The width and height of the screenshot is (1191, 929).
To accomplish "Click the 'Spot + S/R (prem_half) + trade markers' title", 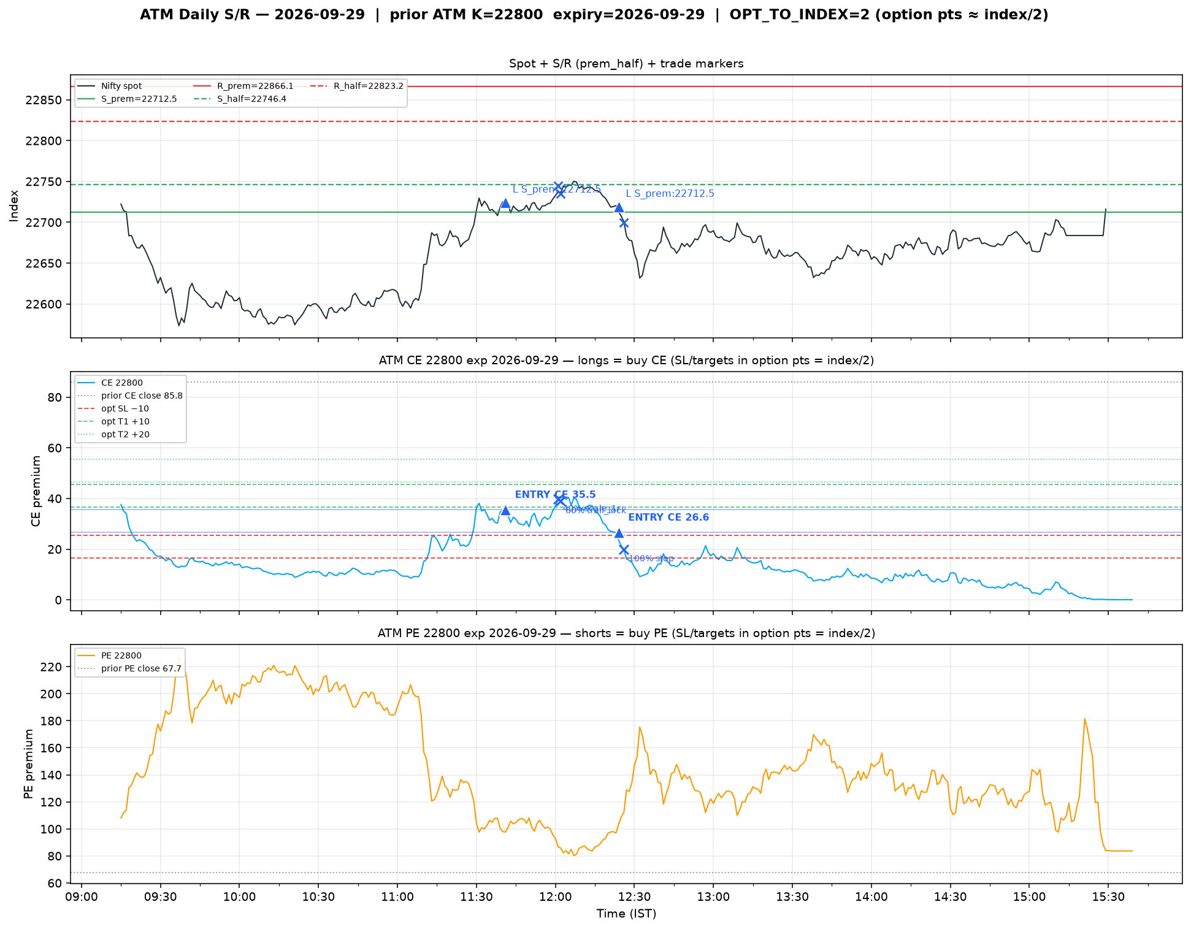I will click(x=626, y=64).
